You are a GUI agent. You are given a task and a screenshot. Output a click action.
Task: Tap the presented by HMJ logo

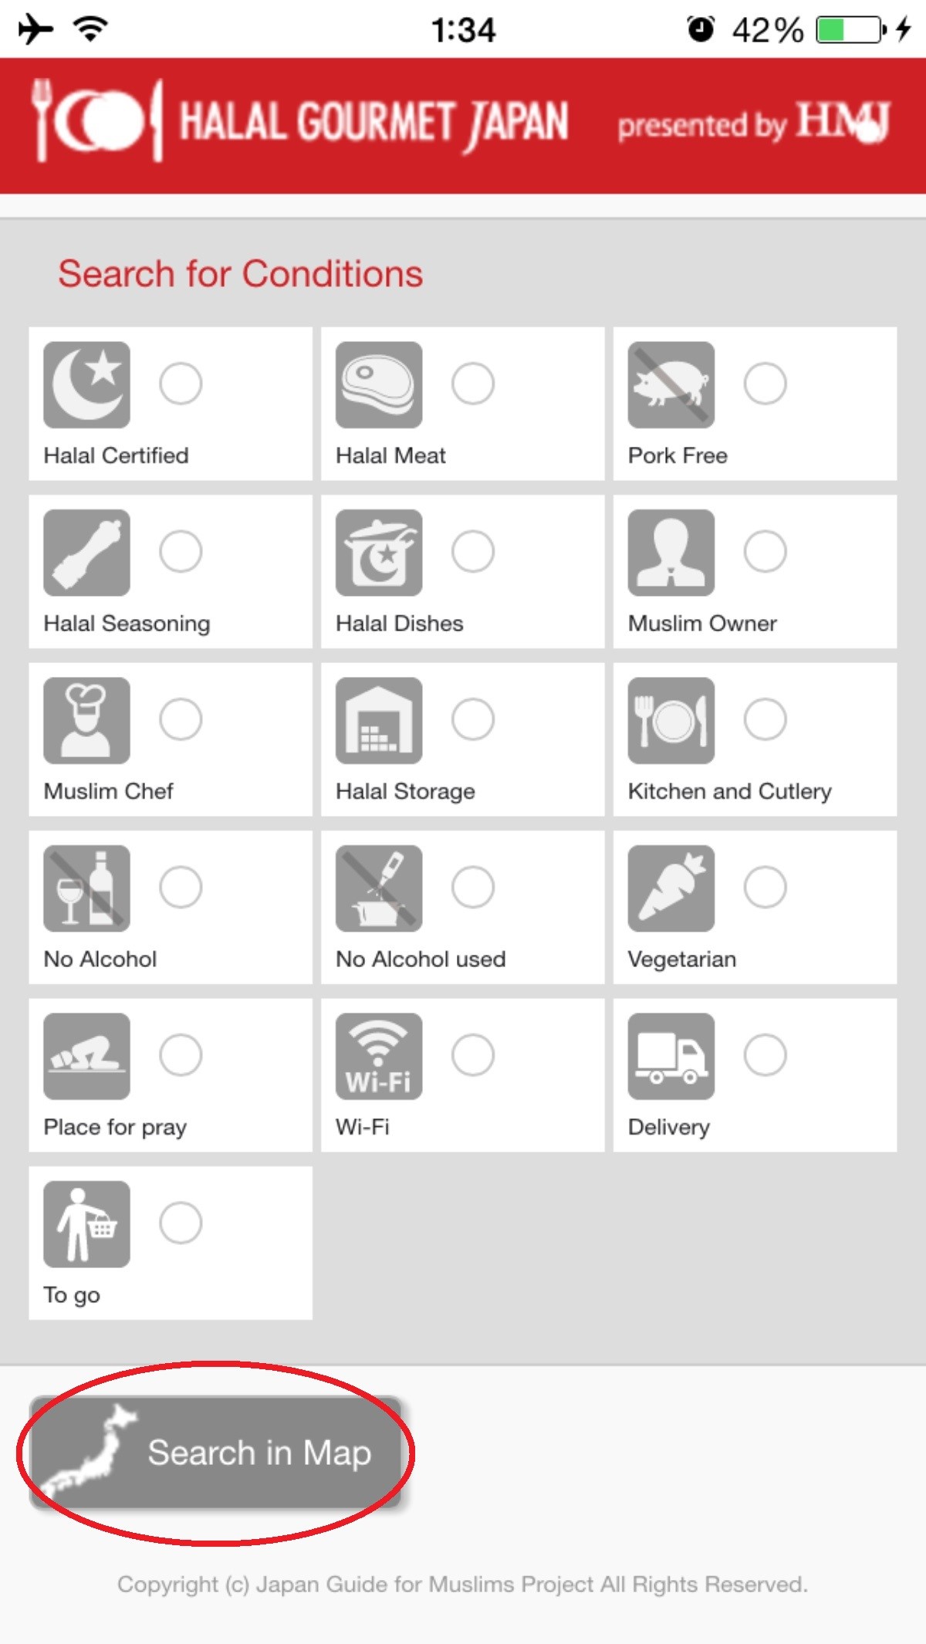coord(754,123)
